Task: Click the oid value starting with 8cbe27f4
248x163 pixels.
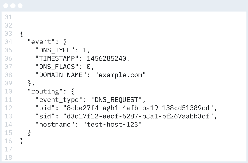Action: click(138, 108)
